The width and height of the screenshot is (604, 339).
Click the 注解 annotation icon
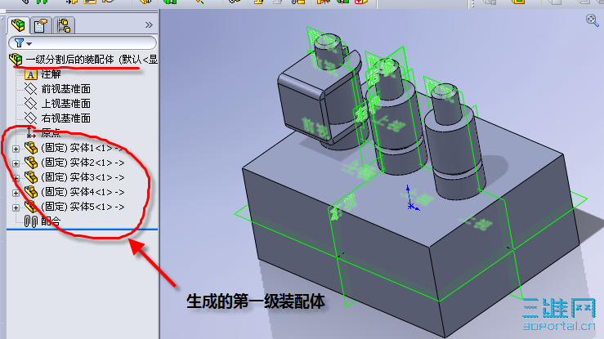(x=30, y=74)
